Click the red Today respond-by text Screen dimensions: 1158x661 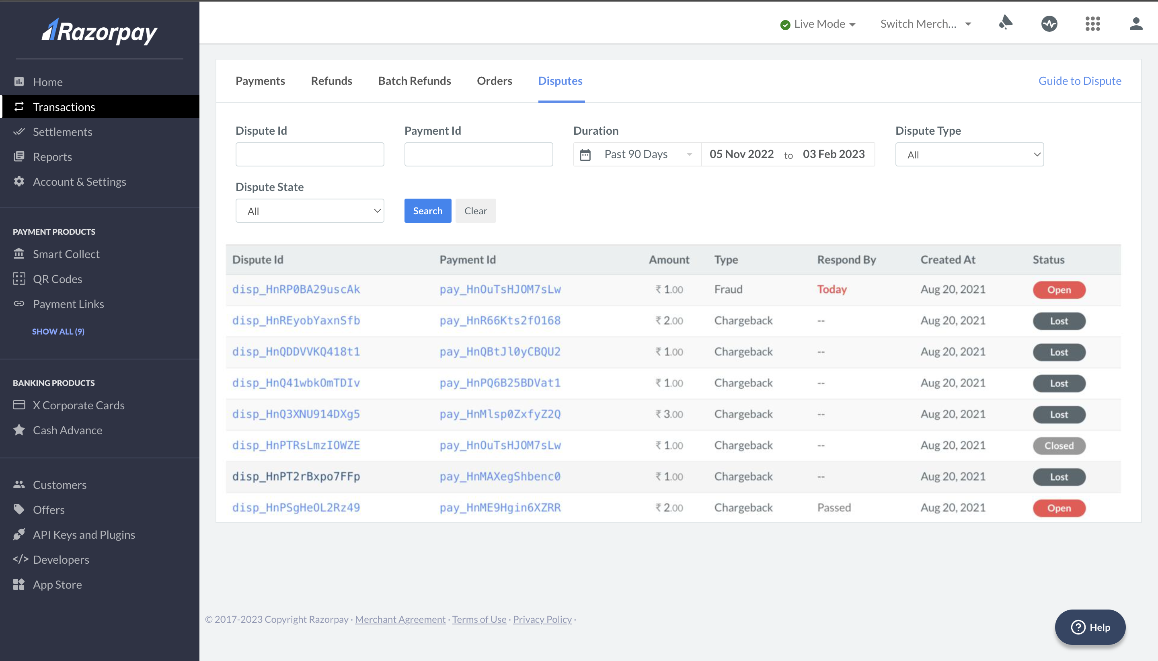tap(832, 289)
